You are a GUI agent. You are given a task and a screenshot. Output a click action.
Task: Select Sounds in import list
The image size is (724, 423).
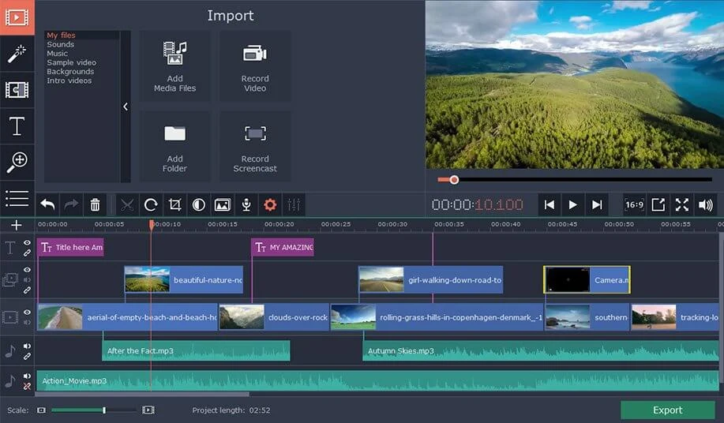click(x=61, y=44)
